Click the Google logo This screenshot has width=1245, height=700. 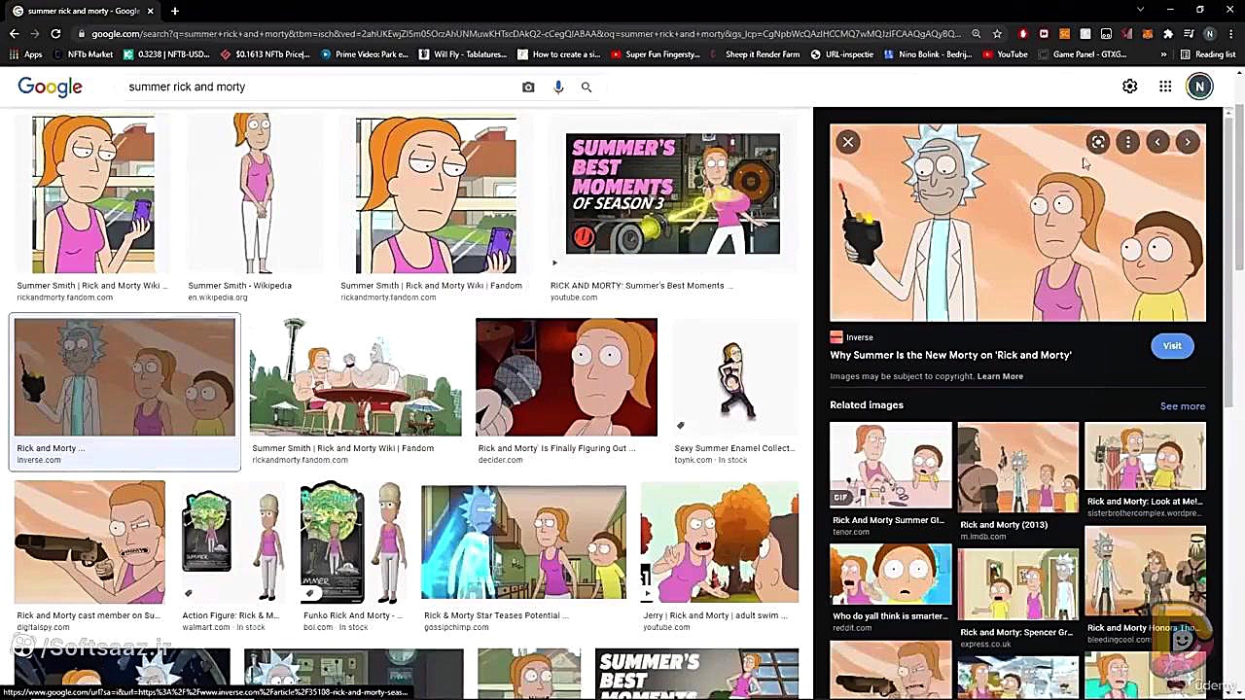pos(50,87)
